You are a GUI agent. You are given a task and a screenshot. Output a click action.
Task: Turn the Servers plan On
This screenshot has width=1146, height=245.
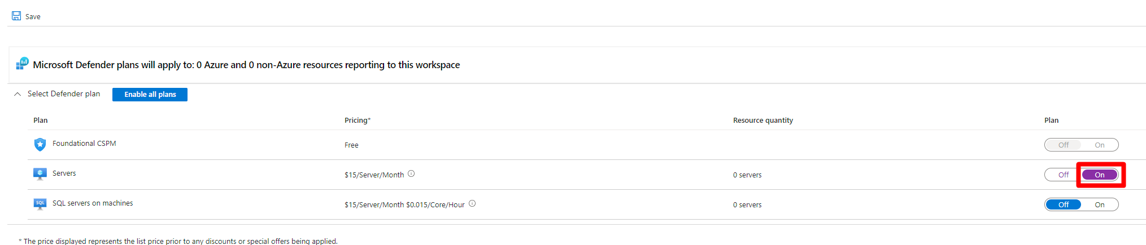(1100, 175)
